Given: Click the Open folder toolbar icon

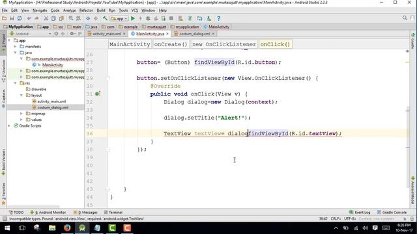Looking at the screenshot, I should click(4, 18).
